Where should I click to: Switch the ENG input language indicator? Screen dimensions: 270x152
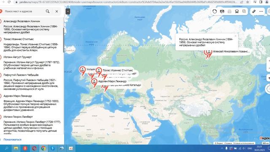(250, 148)
